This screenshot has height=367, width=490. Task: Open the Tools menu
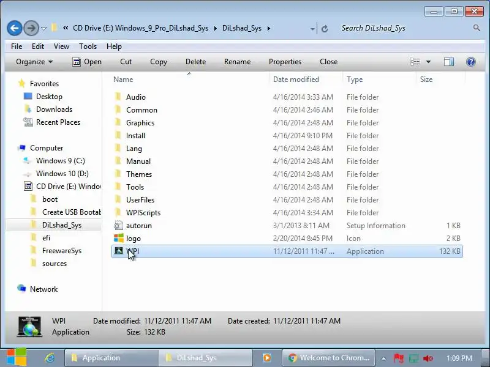[88, 46]
